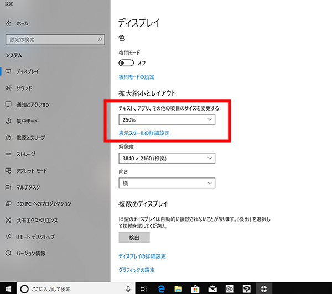Click the タブレット モード icon

click(x=8, y=170)
